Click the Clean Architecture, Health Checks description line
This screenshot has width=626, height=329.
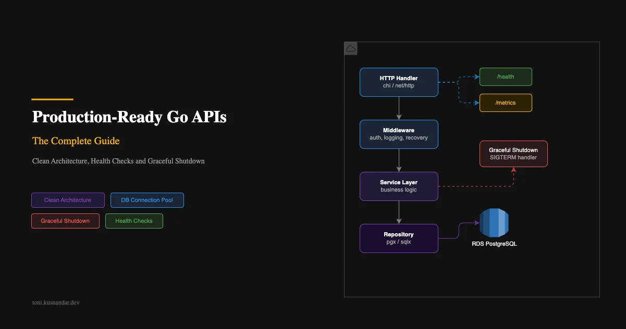[x=118, y=161]
